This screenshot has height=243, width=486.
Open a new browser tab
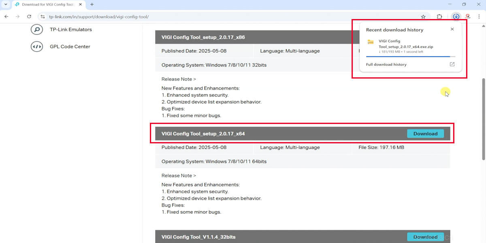point(92,4)
